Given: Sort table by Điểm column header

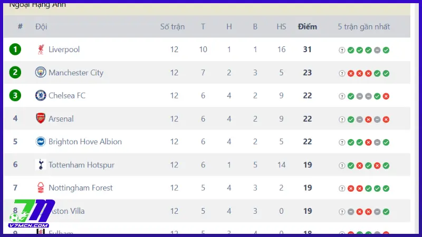Looking at the screenshot, I should (307, 26).
